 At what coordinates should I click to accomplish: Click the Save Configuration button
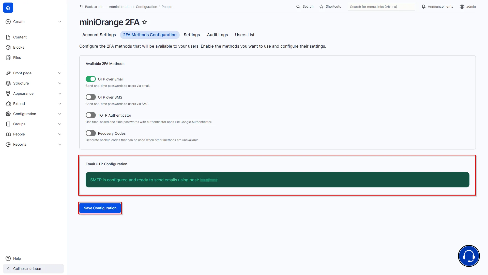100,208
